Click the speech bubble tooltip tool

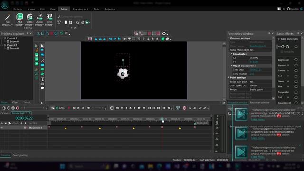42,88
